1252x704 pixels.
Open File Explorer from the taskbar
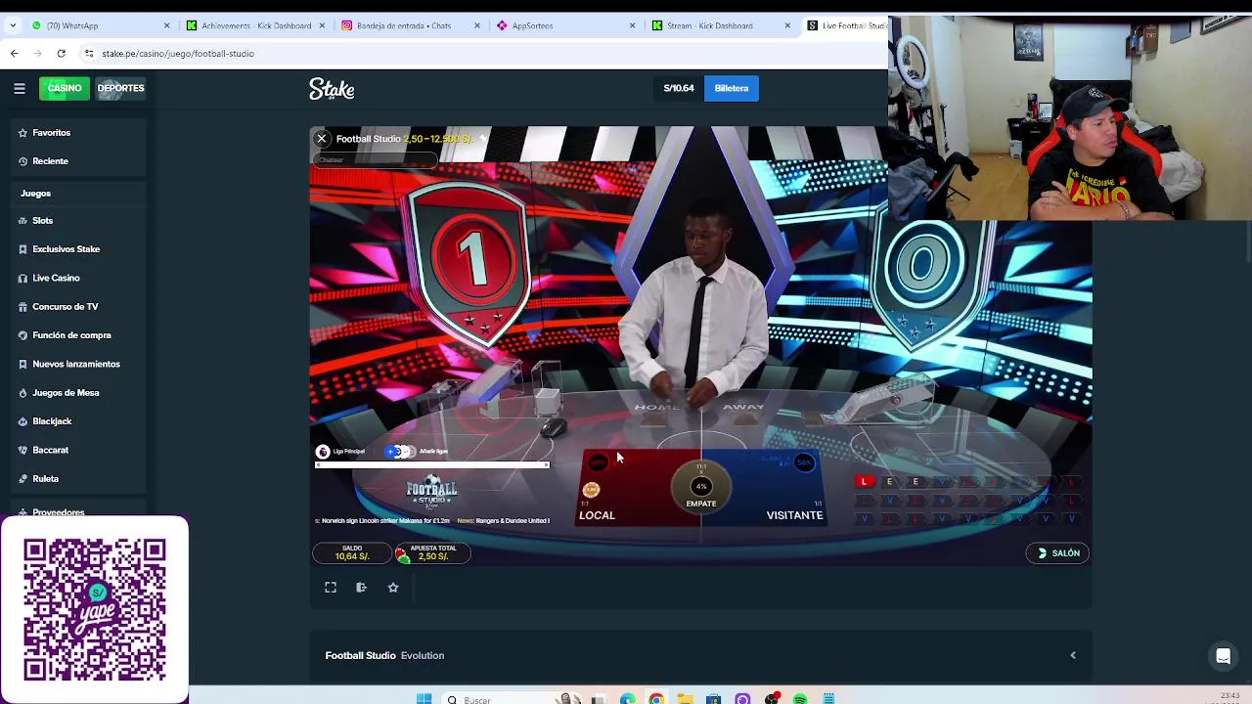685,699
